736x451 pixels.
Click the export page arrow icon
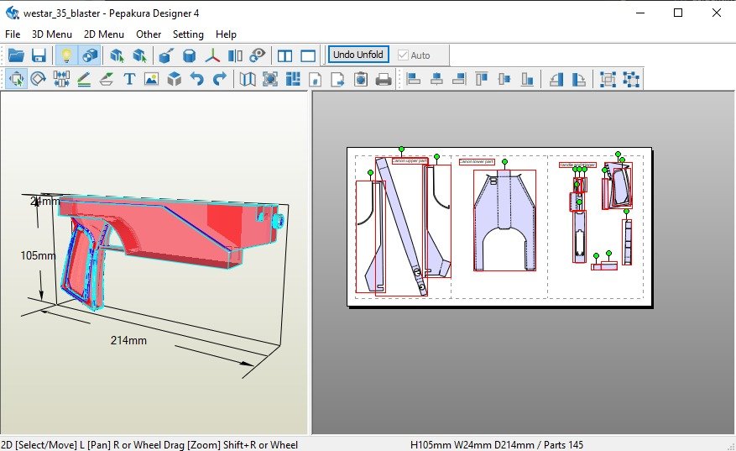click(x=338, y=78)
